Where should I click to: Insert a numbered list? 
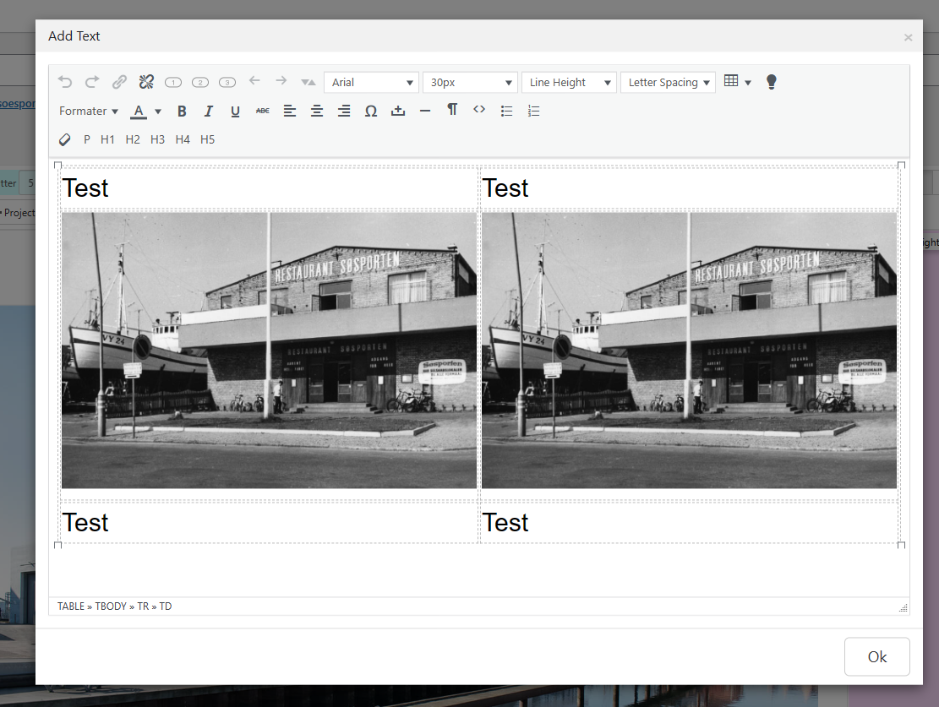click(x=533, y=111)
